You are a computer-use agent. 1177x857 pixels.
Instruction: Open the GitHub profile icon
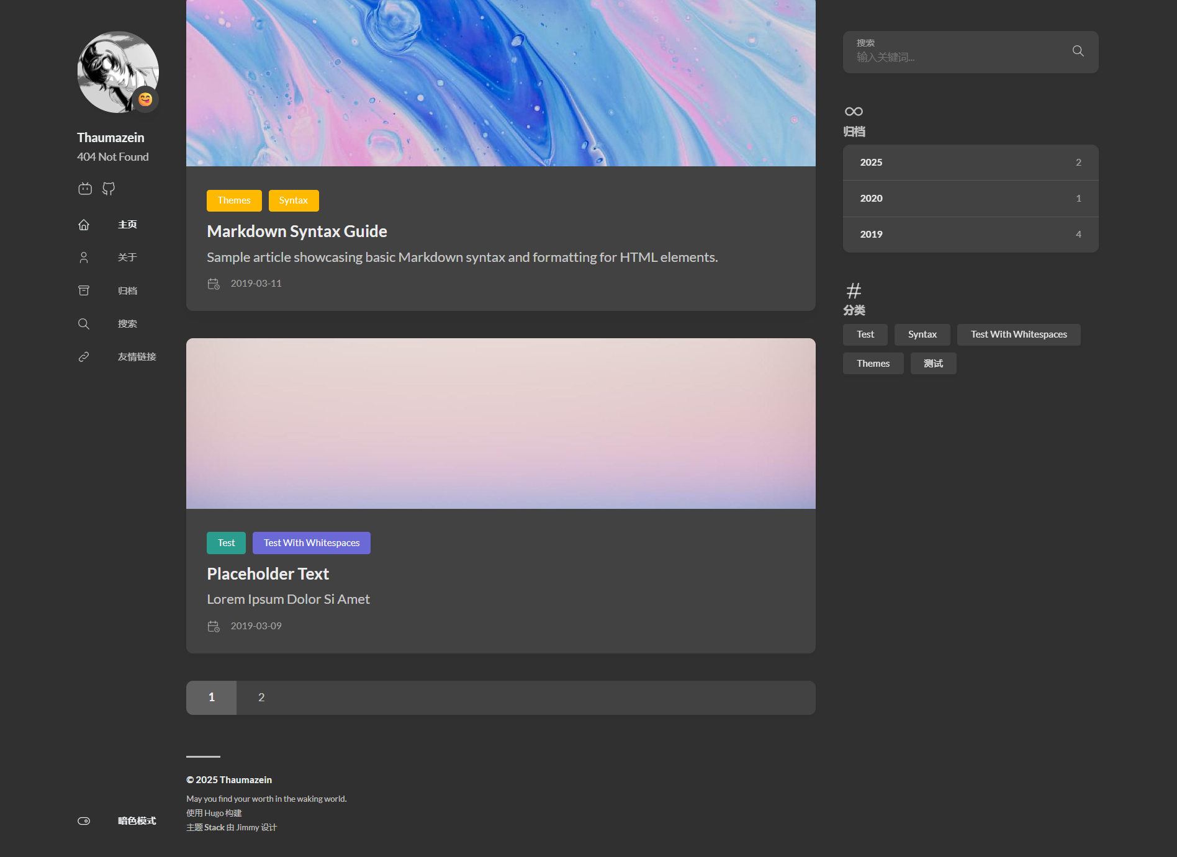[109, 189]
